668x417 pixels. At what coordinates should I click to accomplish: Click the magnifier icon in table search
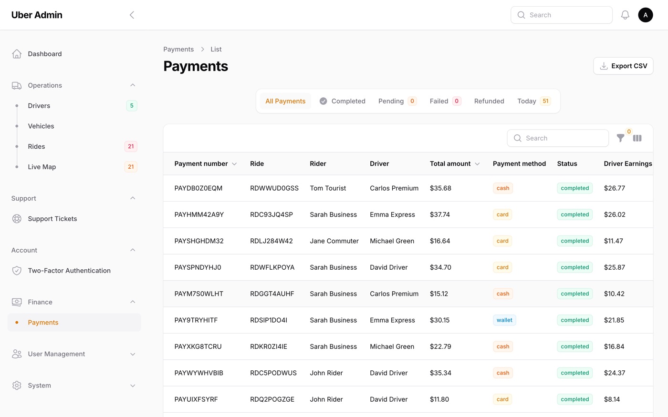[517, 138]
